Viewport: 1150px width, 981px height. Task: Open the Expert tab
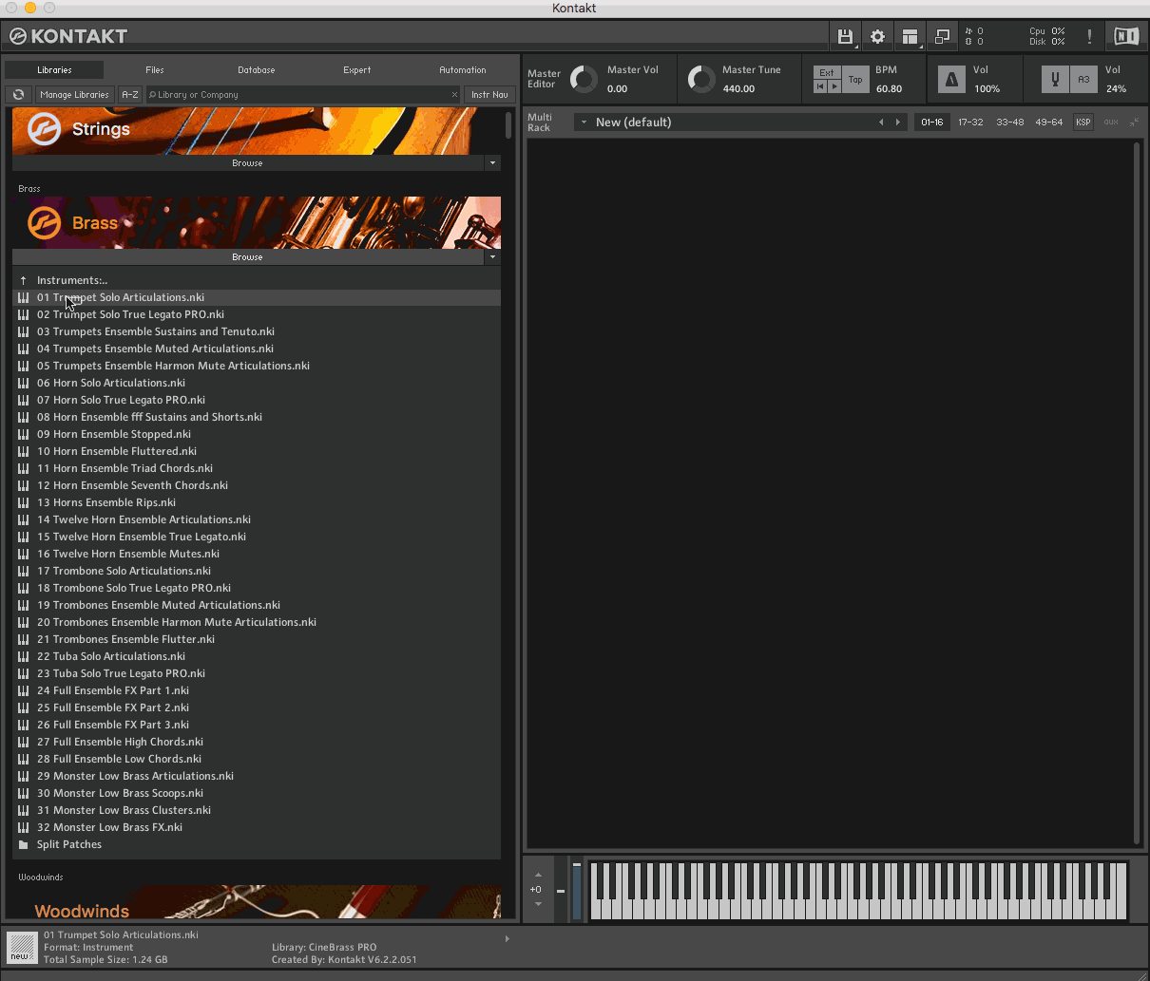(x=357, y=70)
